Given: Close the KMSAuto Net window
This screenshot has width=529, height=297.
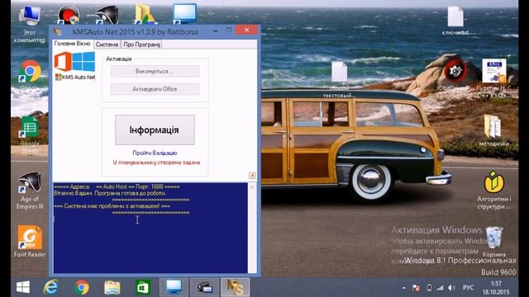Looking at the screenshot, I should pyautogui.click(x=246, y=30).
